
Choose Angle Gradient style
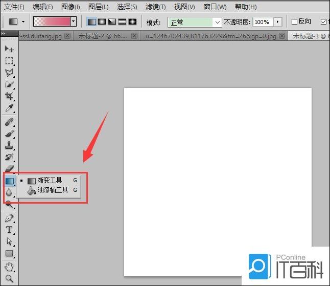pyautogui.click(x=112, y=21)
